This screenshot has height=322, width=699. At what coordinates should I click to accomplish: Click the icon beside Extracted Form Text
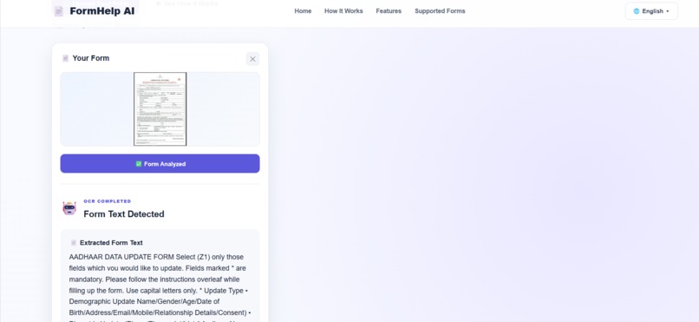click(x=74, y=243)
